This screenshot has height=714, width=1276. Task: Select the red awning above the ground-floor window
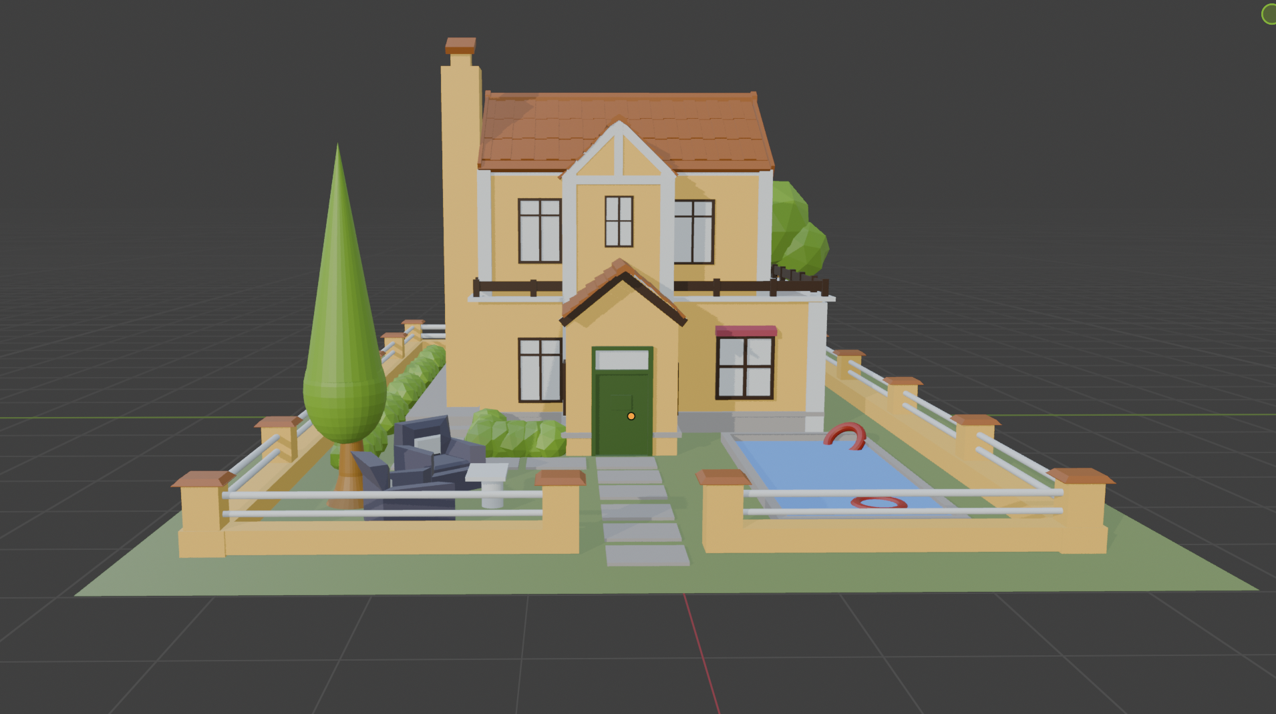746,331
